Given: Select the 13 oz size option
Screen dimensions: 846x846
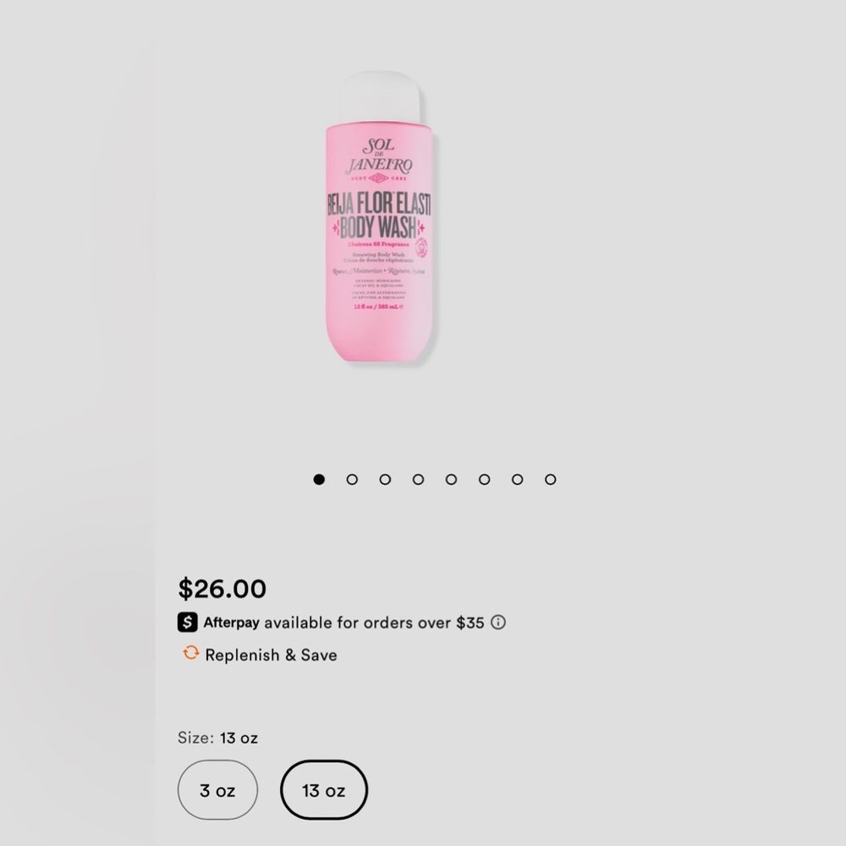Looking at the screenshot, I should (x=324, y=790).
